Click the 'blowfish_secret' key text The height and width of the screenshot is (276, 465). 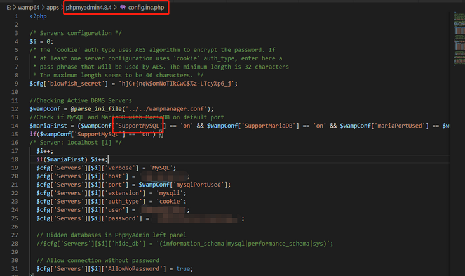[x=76, y=84]
